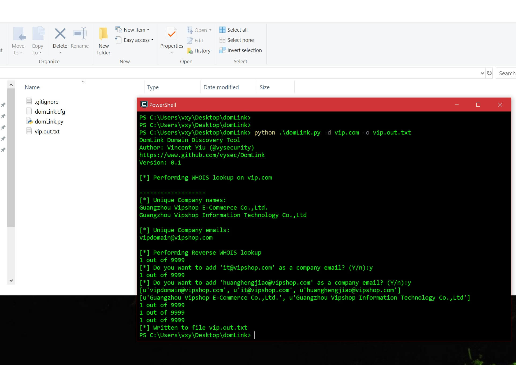Click the New folder icon
Viewport: 516px width, 365px height.
tap(103, 34)
